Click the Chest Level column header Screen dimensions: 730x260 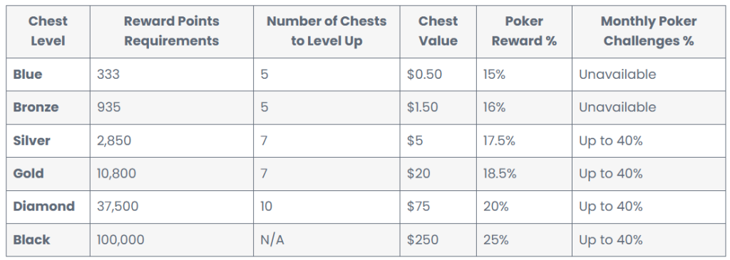point(48,31)
